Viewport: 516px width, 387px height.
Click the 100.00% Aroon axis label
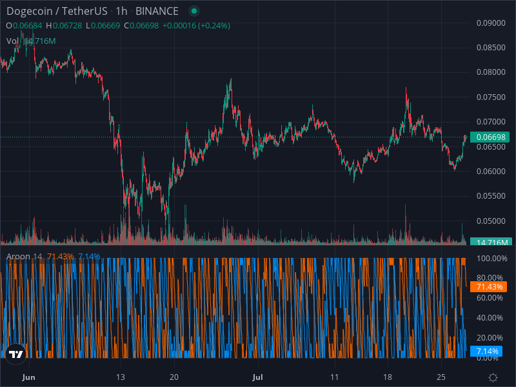pos(492,259)
